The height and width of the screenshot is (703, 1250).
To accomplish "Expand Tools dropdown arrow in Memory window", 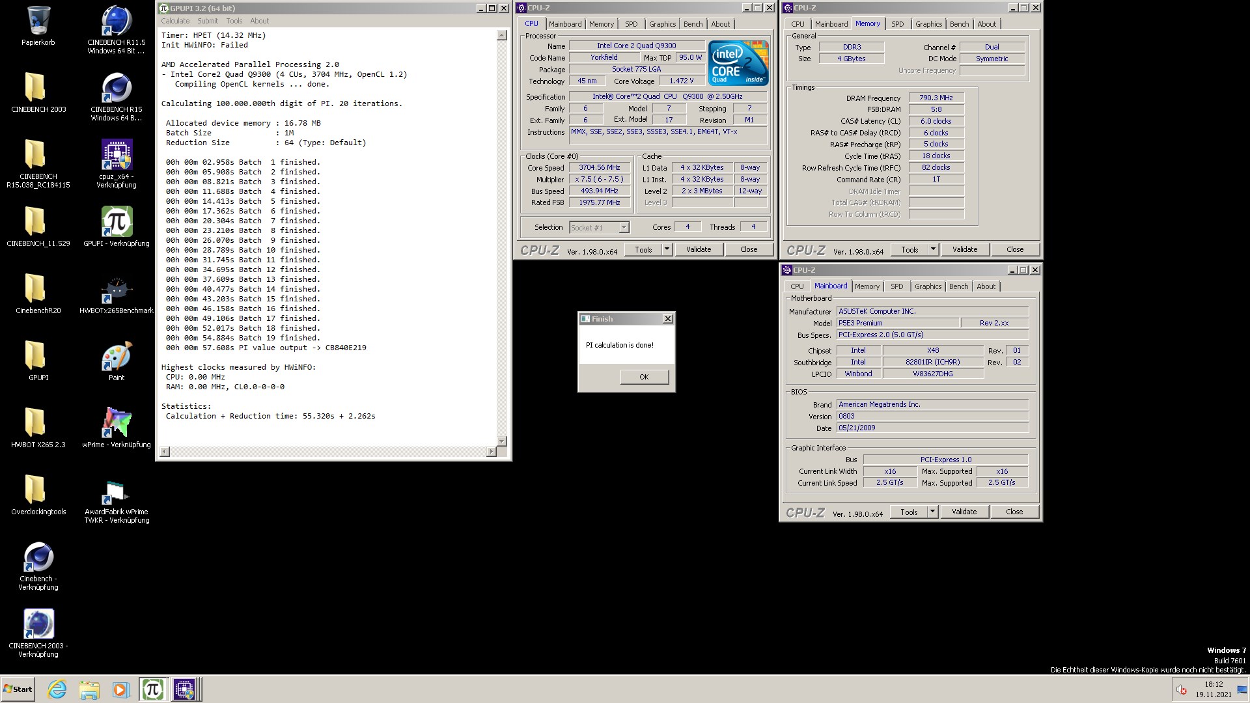I will click(933, 249).
